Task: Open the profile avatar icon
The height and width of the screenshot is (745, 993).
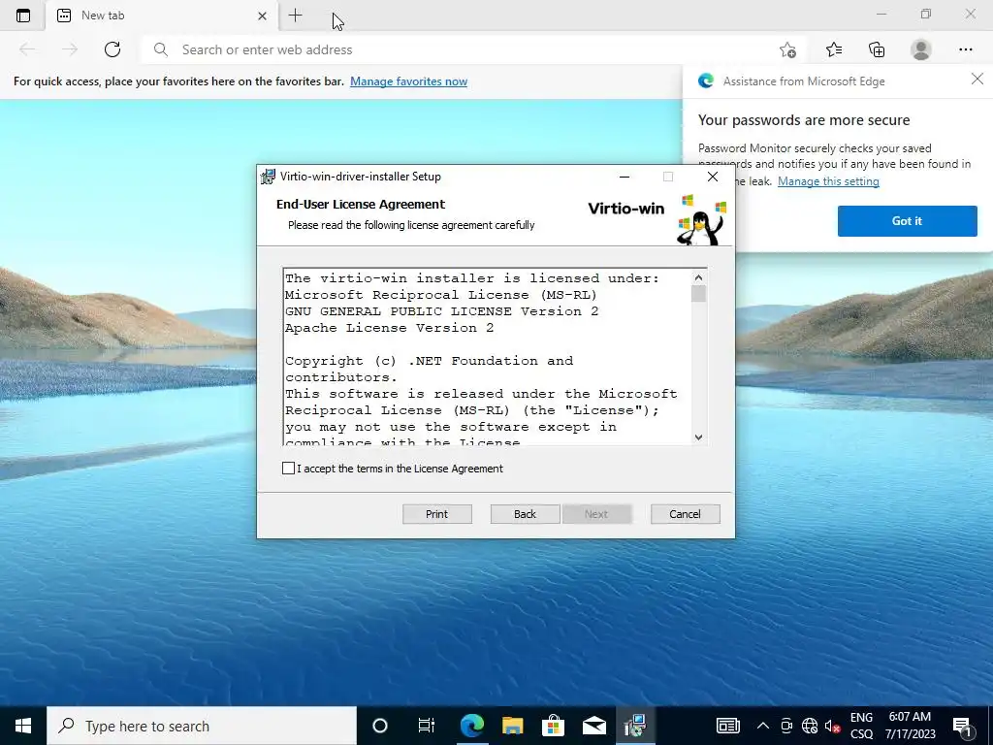Action: [921, 49]
